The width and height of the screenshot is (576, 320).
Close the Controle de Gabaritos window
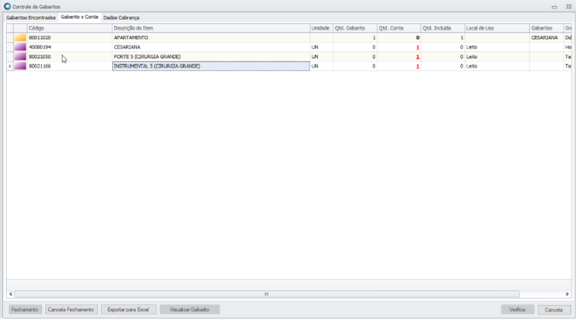coord(568,7)
